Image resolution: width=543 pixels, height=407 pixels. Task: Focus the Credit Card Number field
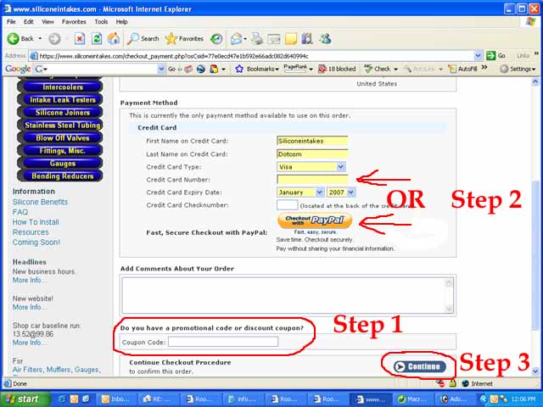(x=312, y=179)
